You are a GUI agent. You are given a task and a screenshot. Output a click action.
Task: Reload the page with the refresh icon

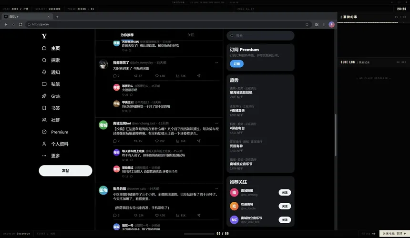20,24
